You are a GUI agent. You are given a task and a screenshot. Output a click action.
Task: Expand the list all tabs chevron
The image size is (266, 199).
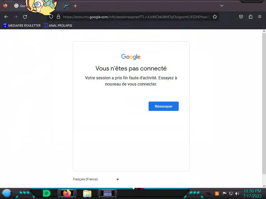point(222,6)
